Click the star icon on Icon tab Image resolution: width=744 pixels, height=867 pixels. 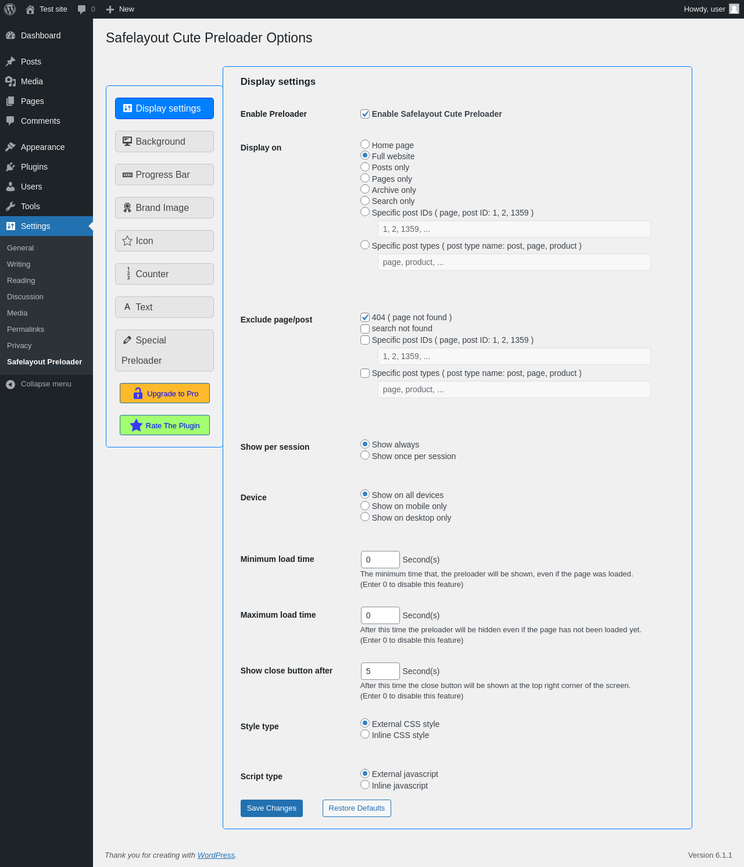(x=127, y=241)
